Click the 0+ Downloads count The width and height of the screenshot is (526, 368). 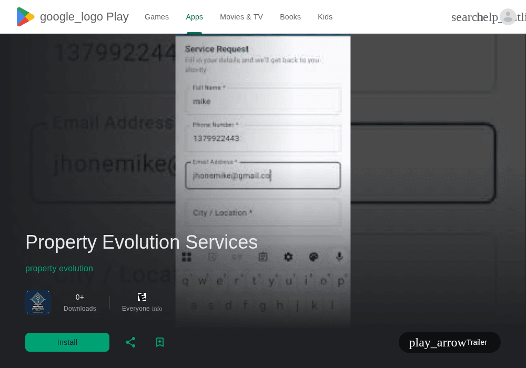coord(80,303)
